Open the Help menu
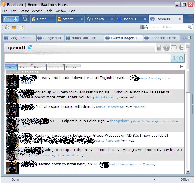The height and width of the screenshot is (184, 195). click(x=72, y=11)
